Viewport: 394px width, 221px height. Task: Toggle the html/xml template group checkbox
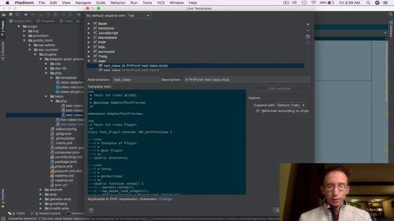[95, 28]
